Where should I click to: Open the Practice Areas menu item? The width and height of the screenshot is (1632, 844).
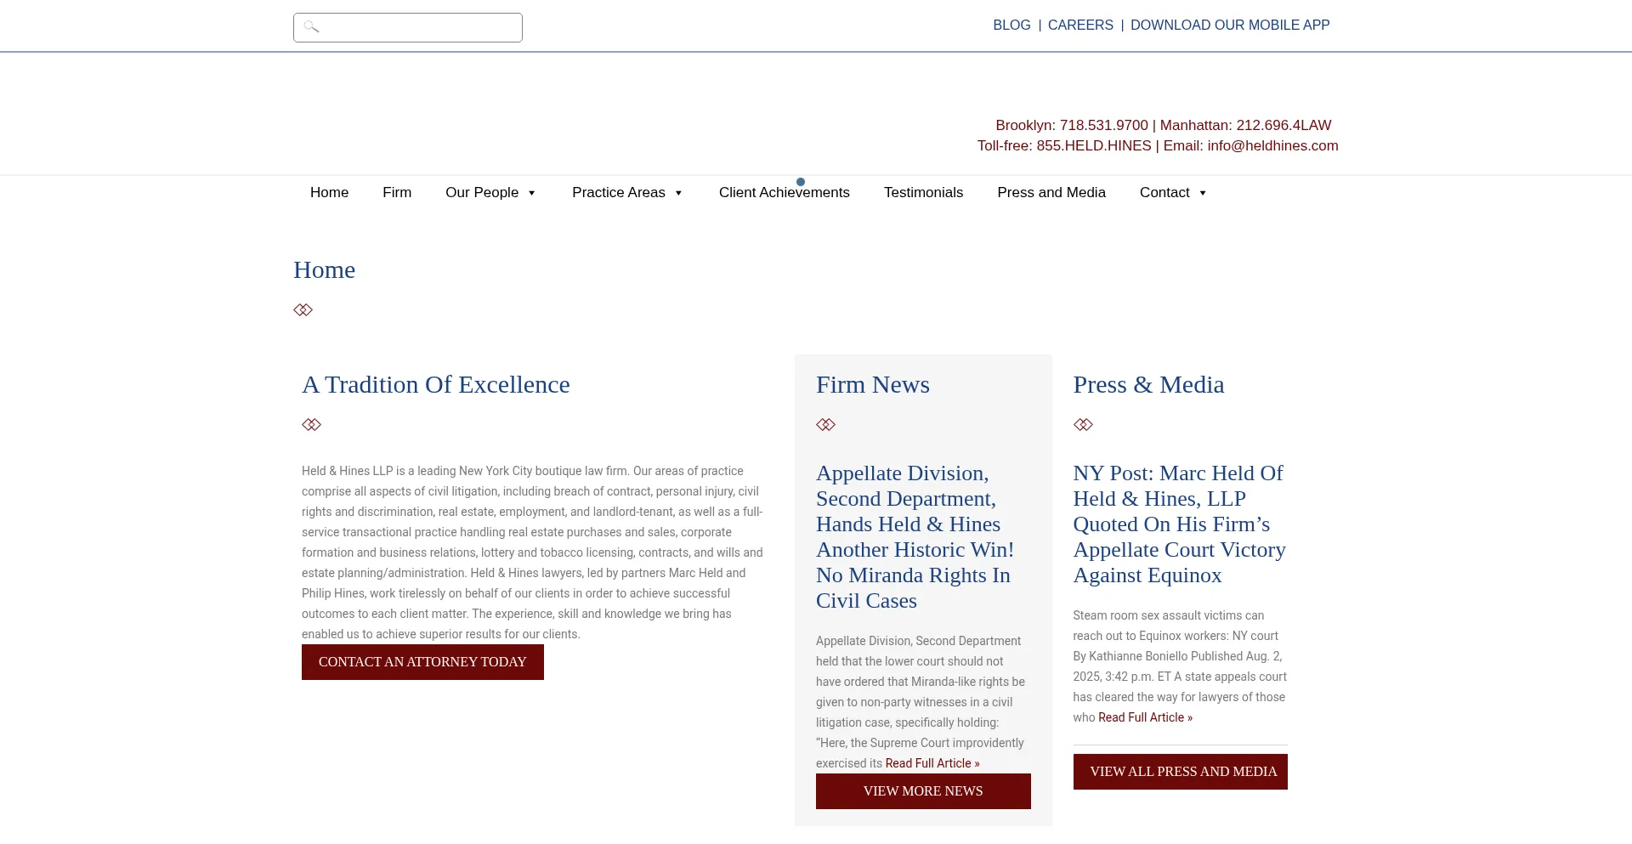tap(619, 193)
